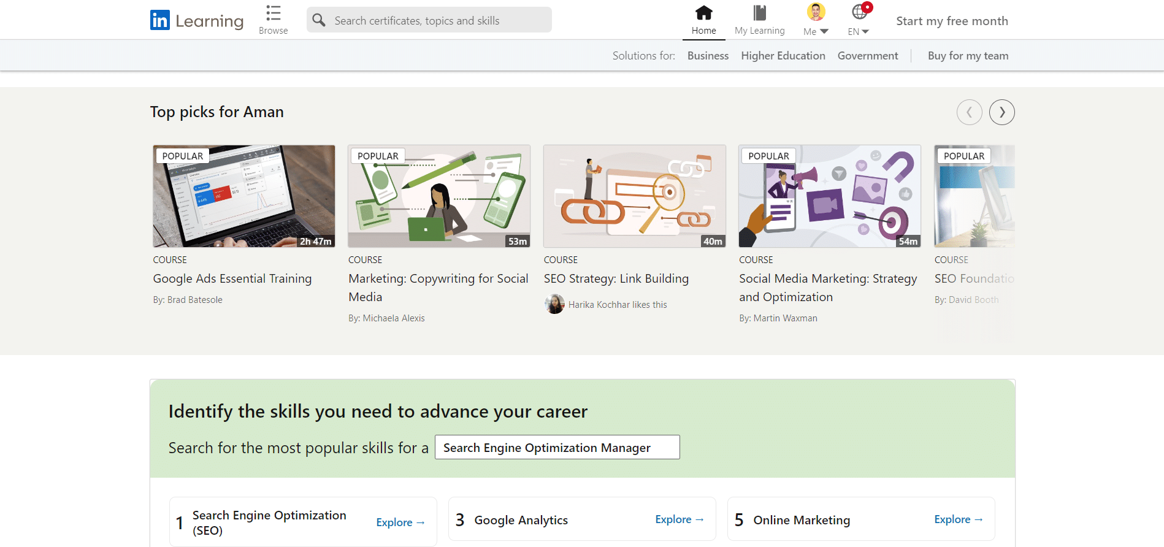Click Start my free month
Image resolution: width=1164 pixels, height=547 pixels.
[952, 21]
